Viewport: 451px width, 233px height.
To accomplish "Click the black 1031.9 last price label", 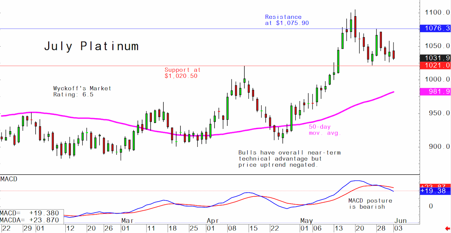I will click(435, 58).
